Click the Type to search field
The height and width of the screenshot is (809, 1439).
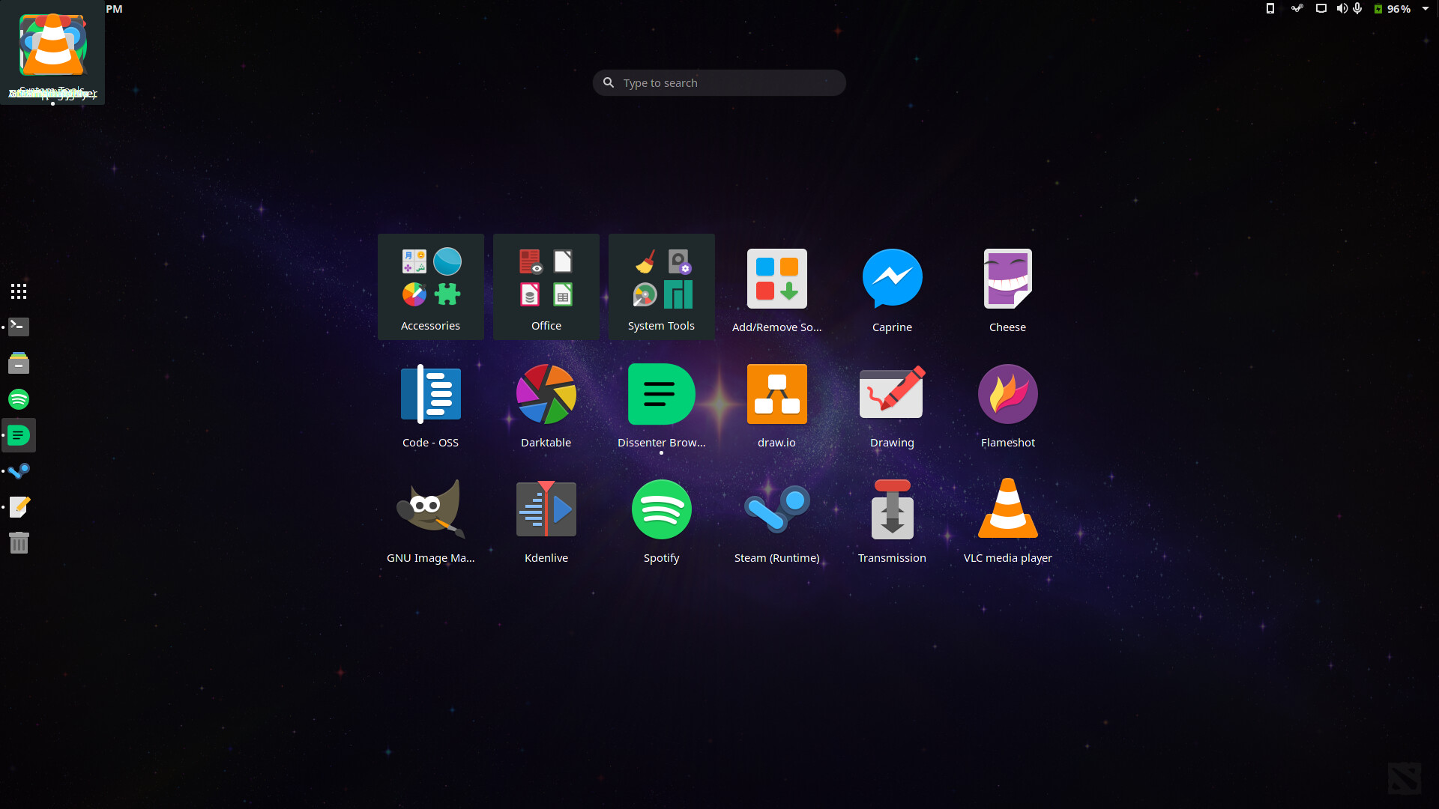[719, 82]
